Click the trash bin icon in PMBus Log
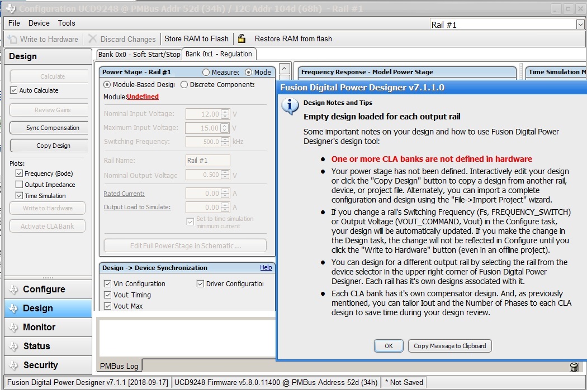 click(x=574, y=367)
